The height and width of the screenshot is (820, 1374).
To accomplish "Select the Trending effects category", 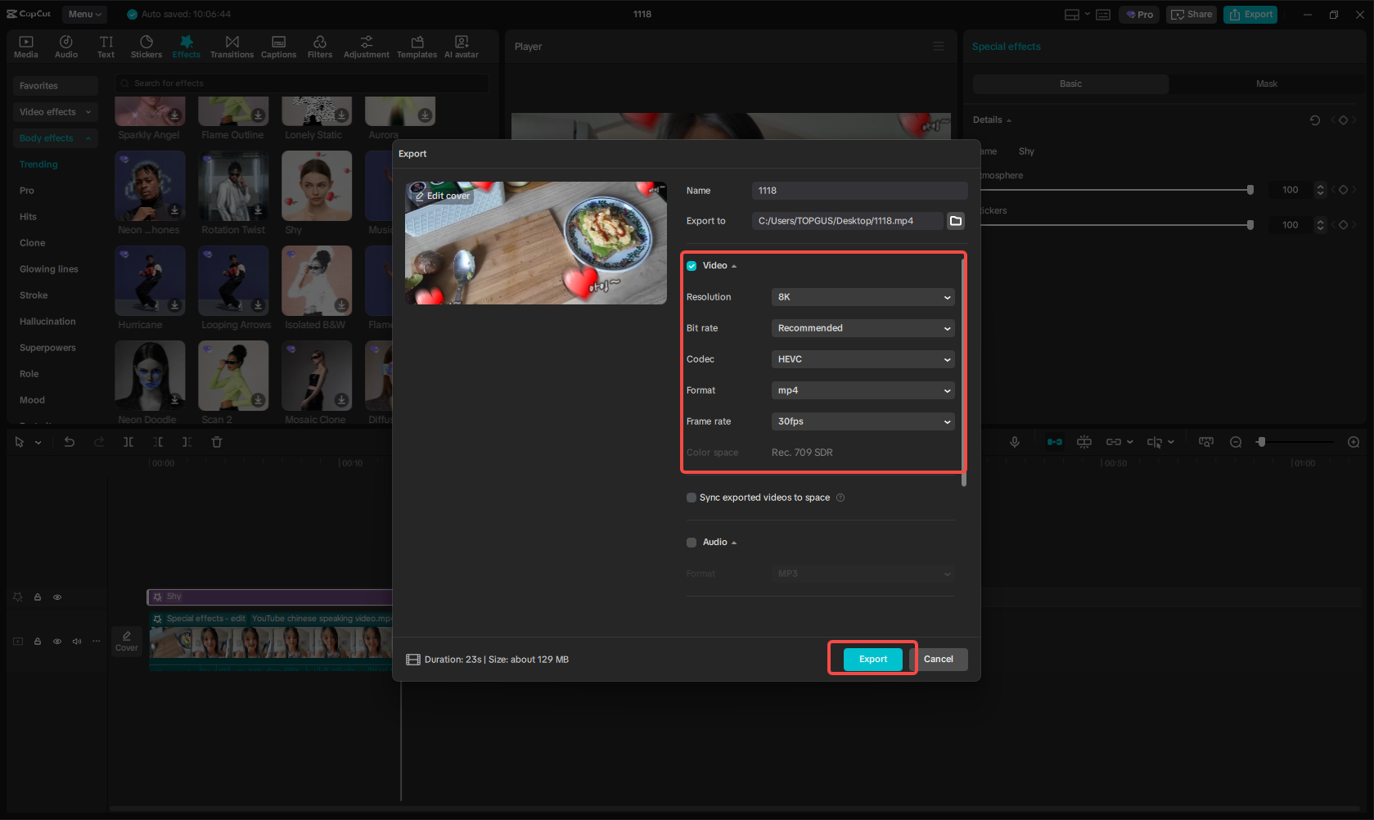I will [38, 164].
